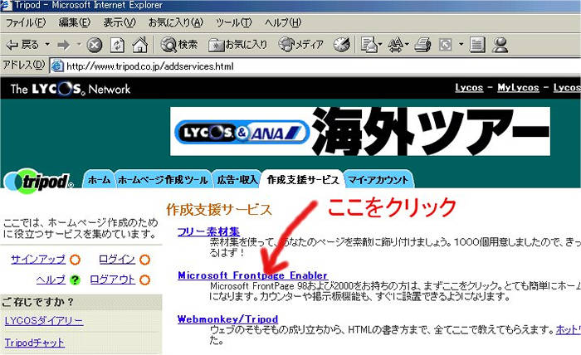The height and width of the screenshot is (355, 581).
Task: Select the 作成支援サービス tab
Action: [303, 180]
